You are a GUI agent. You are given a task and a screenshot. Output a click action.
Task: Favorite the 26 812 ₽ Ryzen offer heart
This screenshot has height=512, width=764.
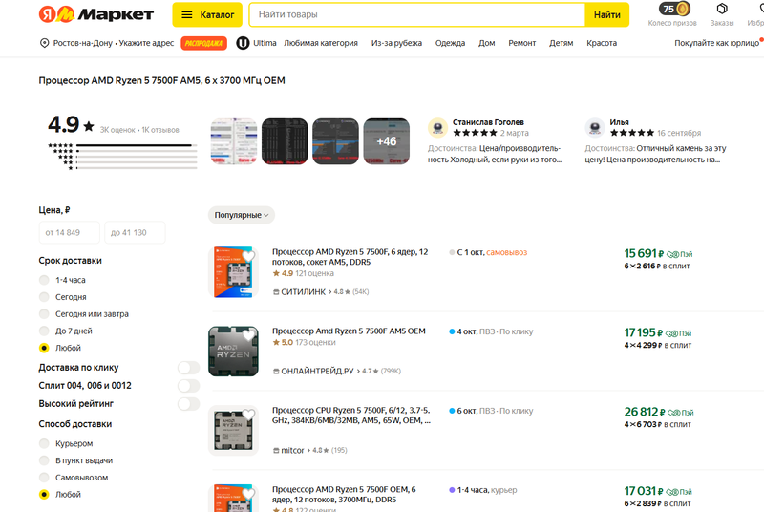coord(248,415)
